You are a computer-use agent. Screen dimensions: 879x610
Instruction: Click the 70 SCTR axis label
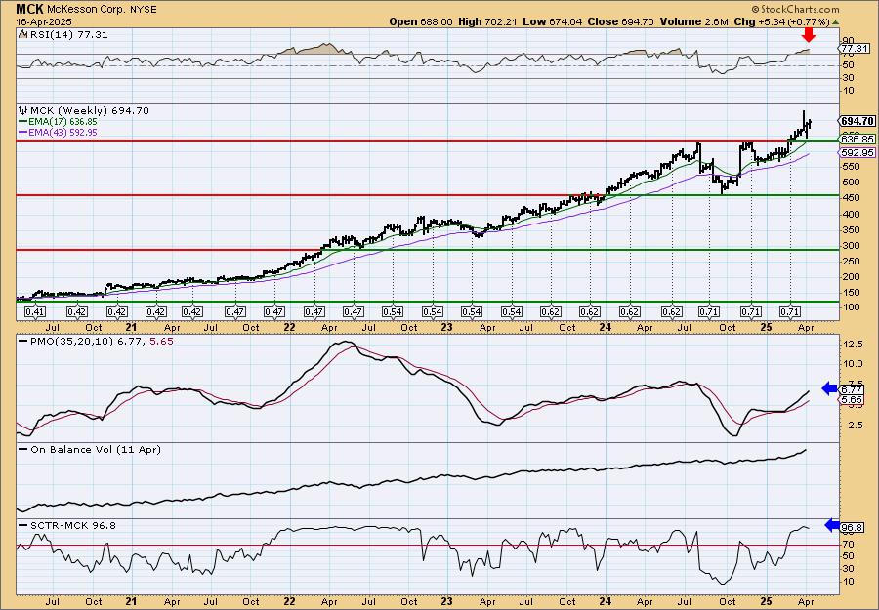tap(848, 544)
